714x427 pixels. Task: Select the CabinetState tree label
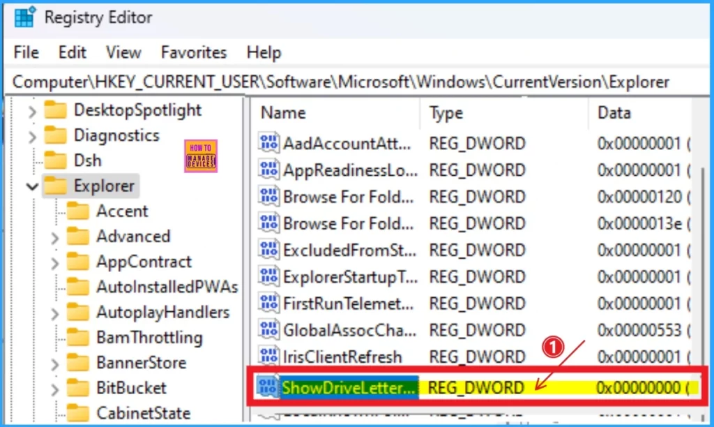point(144,413)
